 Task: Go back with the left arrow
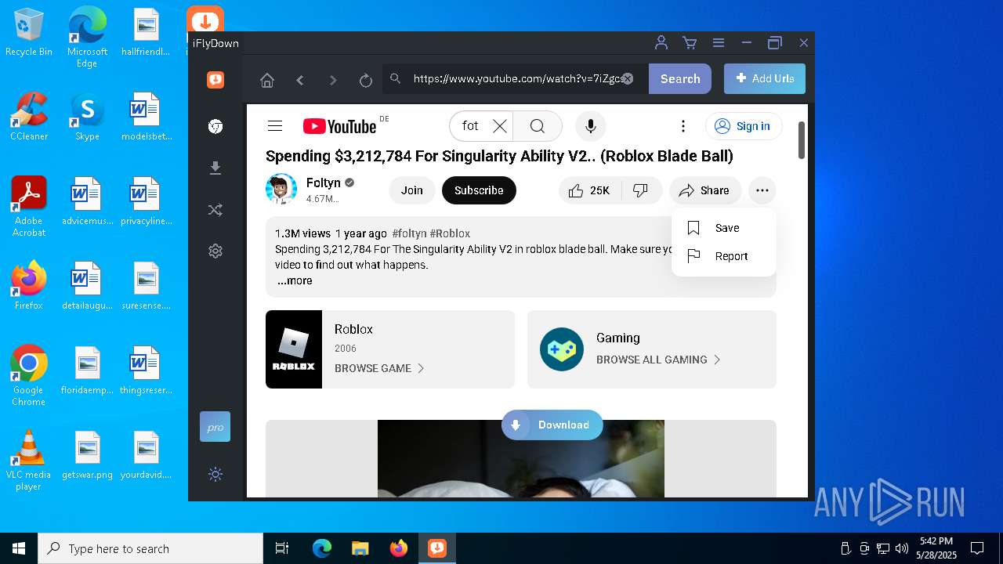[x=300, y=80]
